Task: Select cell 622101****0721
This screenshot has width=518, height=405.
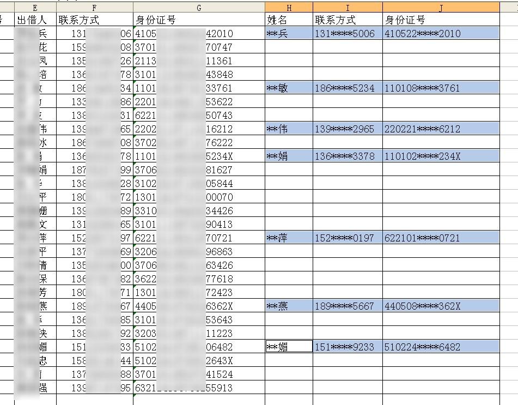Action: [441, 238]
